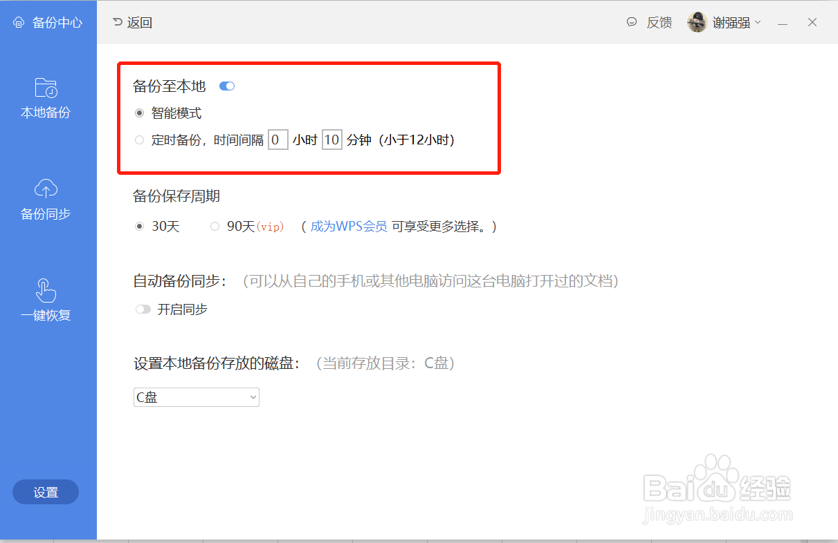Open the C盘 disk dropdown
Viewport: 838px width, 543px height.
196,397
